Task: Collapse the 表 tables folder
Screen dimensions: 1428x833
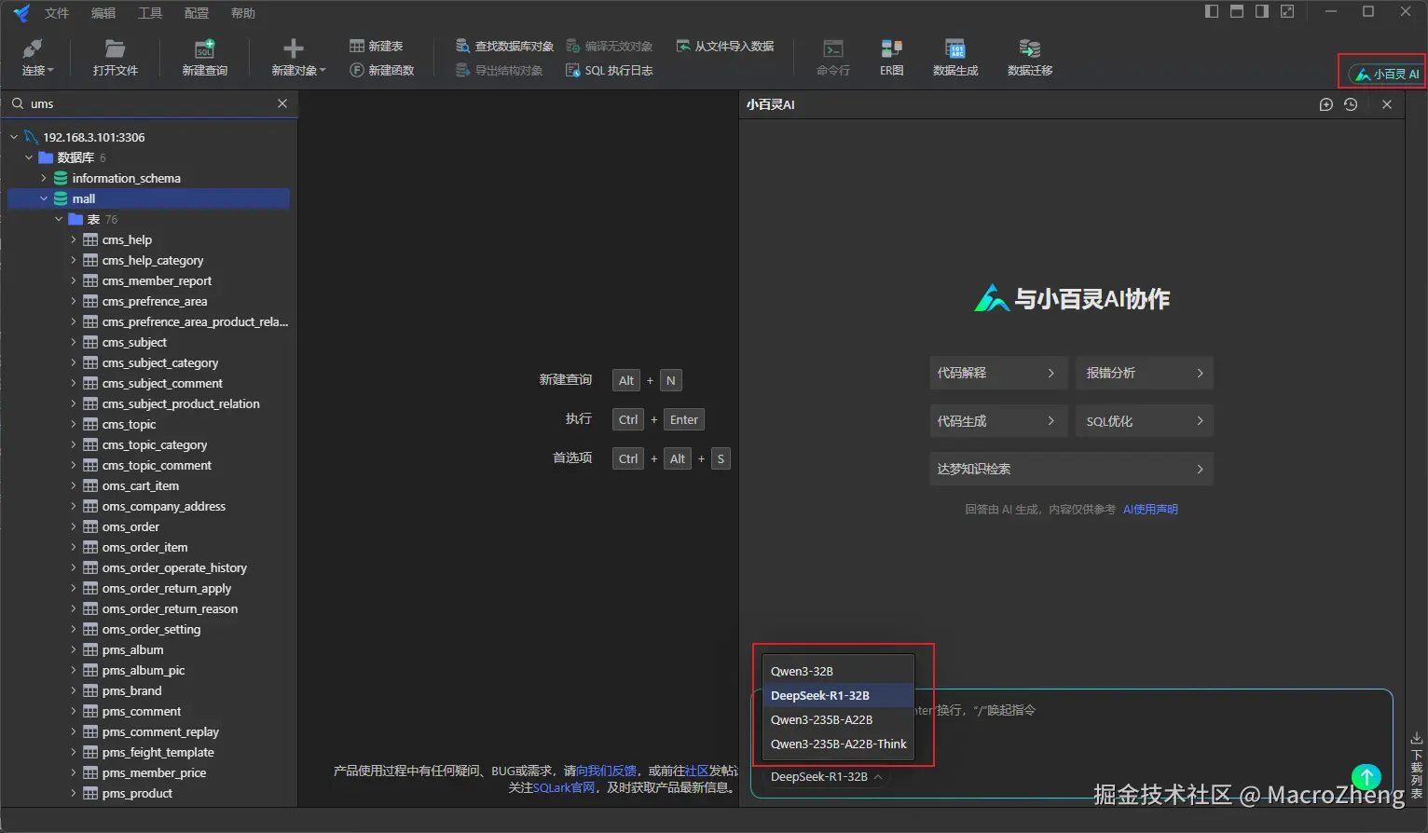Action: point(59,219)
